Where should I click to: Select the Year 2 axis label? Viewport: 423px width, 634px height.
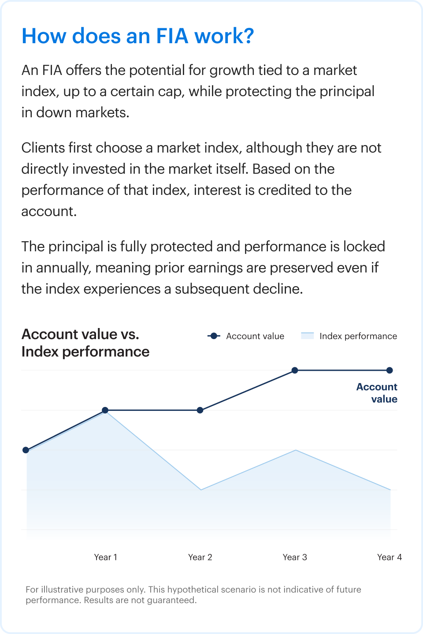pos(200,557)
